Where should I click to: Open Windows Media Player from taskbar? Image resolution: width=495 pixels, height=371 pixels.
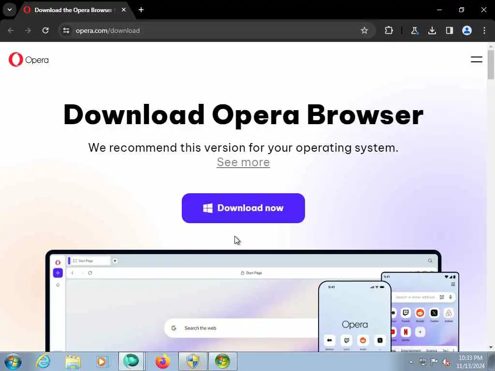[x=102, y=361]
